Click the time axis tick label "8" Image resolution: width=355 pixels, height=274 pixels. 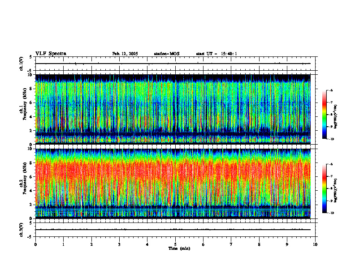[x=259, y=244]
